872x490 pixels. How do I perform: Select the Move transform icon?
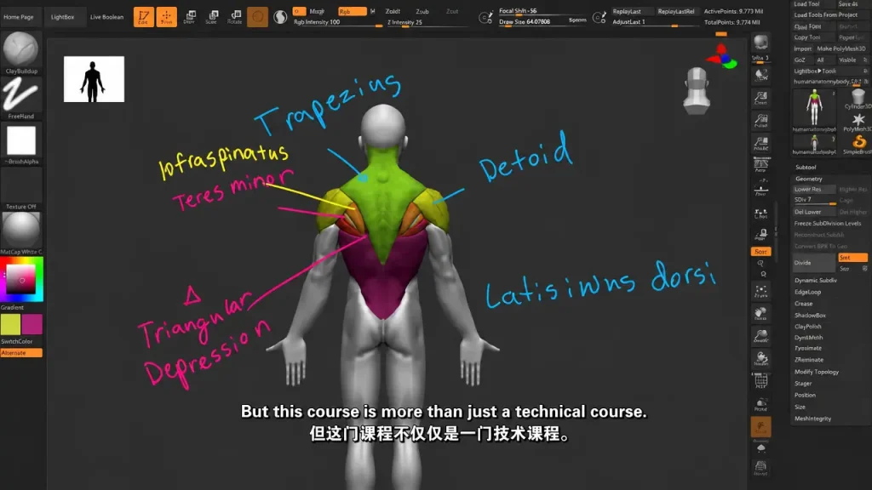point(190,17)
